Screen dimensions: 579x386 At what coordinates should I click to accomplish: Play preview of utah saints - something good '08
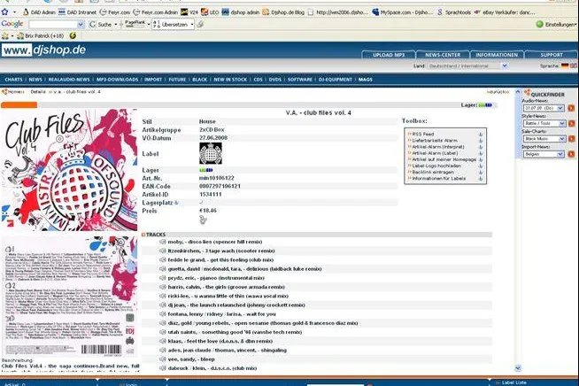pos(163,332)
